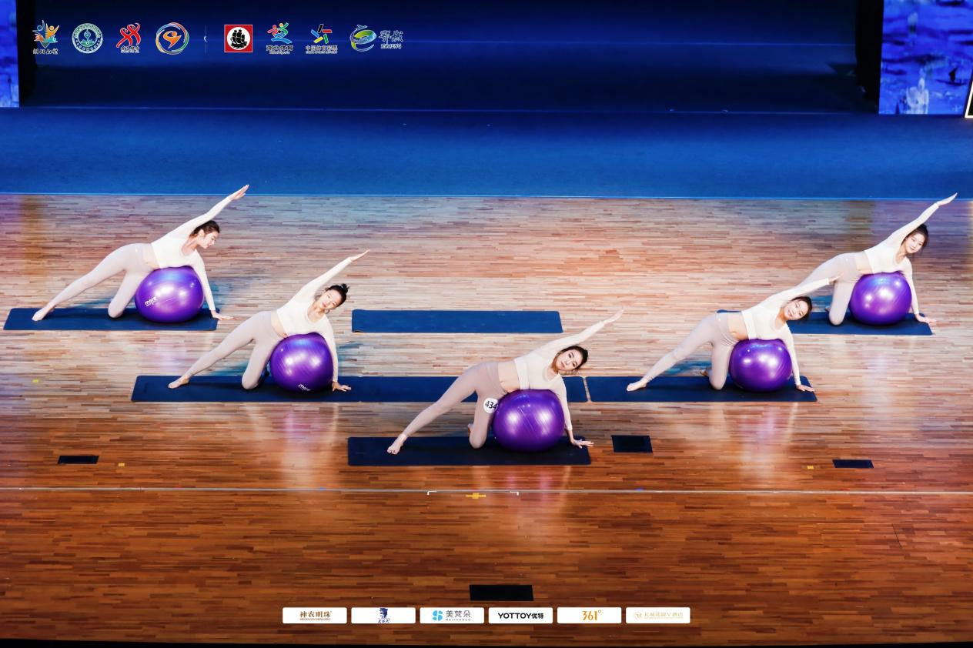973x648 pixels.
Task: Click the round green emblem logo at top
Action: (87, 38)
